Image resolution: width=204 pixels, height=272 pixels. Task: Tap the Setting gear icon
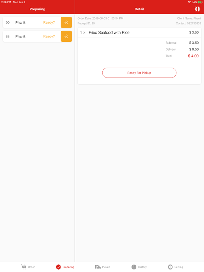coord(170,267)
